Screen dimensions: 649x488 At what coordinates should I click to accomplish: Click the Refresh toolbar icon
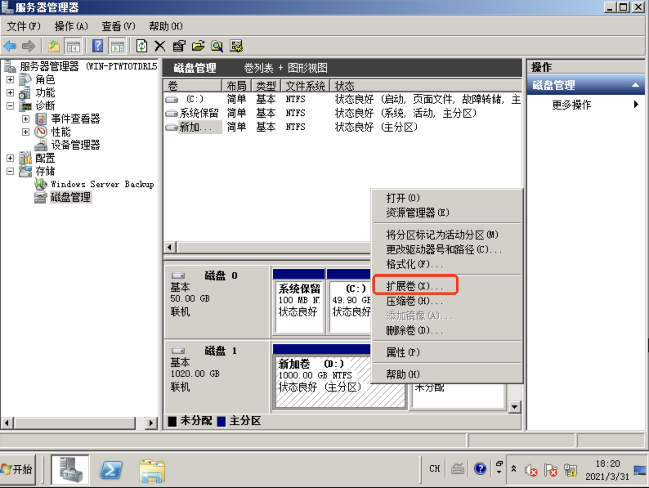point(141,46)
